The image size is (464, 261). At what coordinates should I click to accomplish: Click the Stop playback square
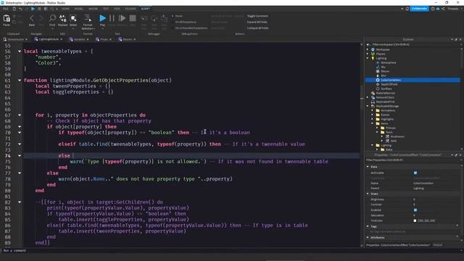click(x=133, y=18)
